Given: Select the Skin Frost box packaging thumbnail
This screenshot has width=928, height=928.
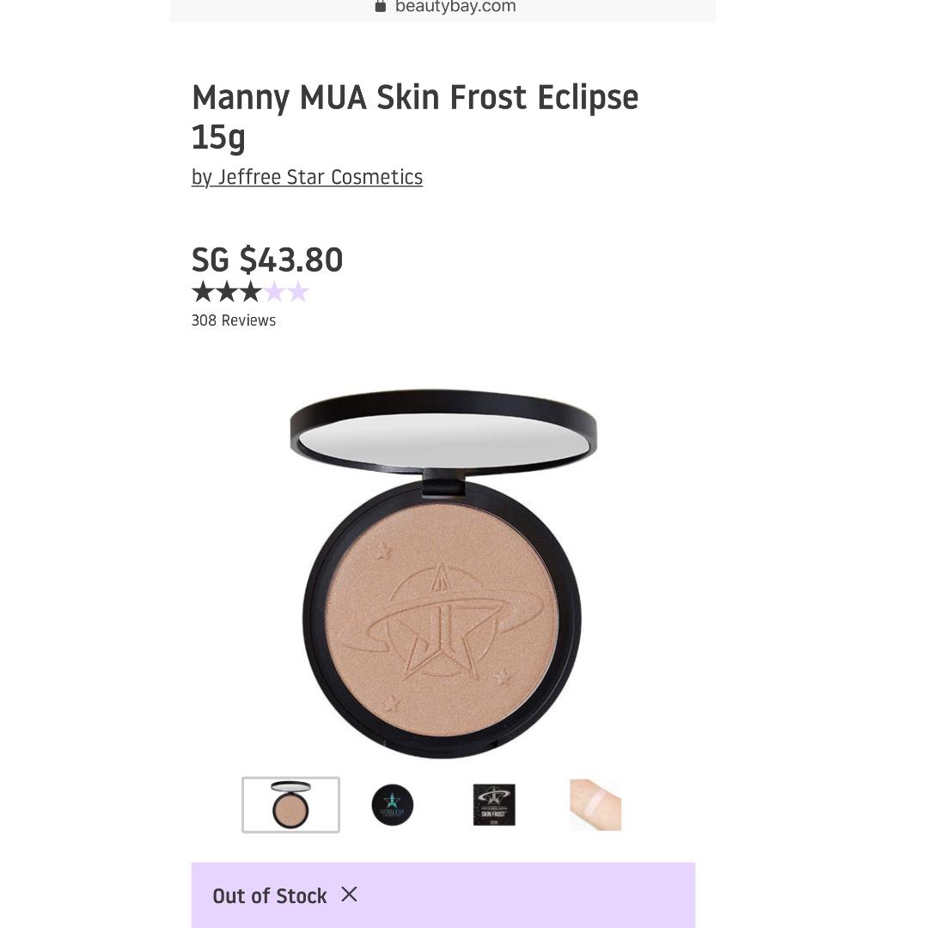Looking at the screenshot, I should (494, 805).
